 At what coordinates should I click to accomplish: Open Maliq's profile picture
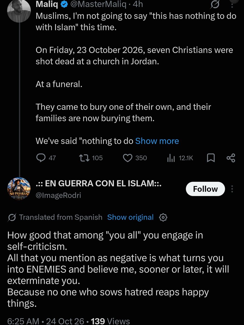pyautogui.click(x=19, y=10)
